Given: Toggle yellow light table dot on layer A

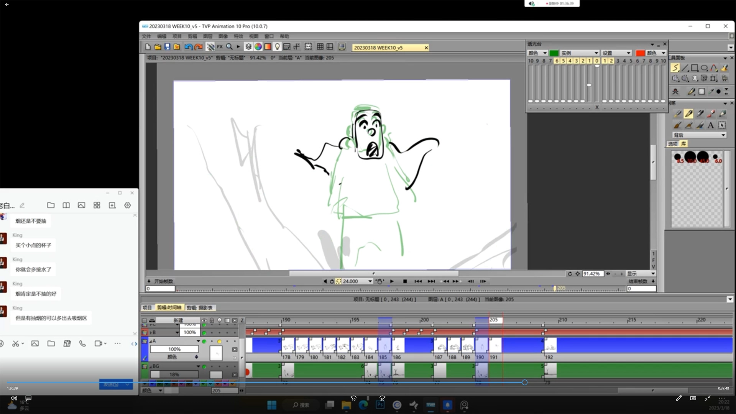Looking at the screenshot, I should click(x=219, y=341).
